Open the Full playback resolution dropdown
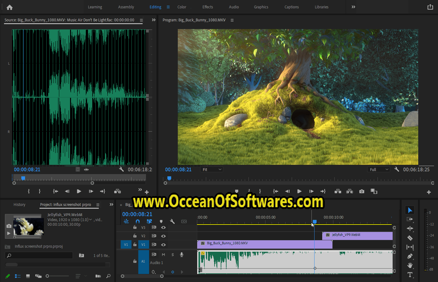The width and height of the screenshot is (438, 282). 378,169
